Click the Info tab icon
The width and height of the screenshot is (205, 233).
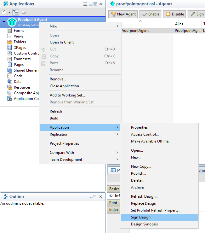111,195
